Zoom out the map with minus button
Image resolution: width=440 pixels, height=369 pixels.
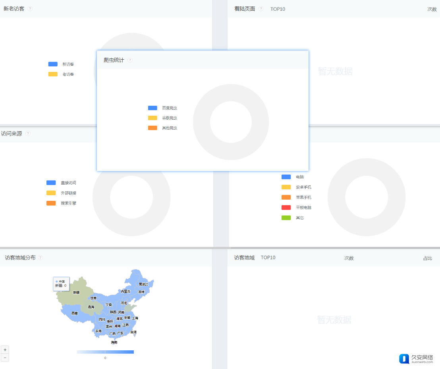point(5,358)
